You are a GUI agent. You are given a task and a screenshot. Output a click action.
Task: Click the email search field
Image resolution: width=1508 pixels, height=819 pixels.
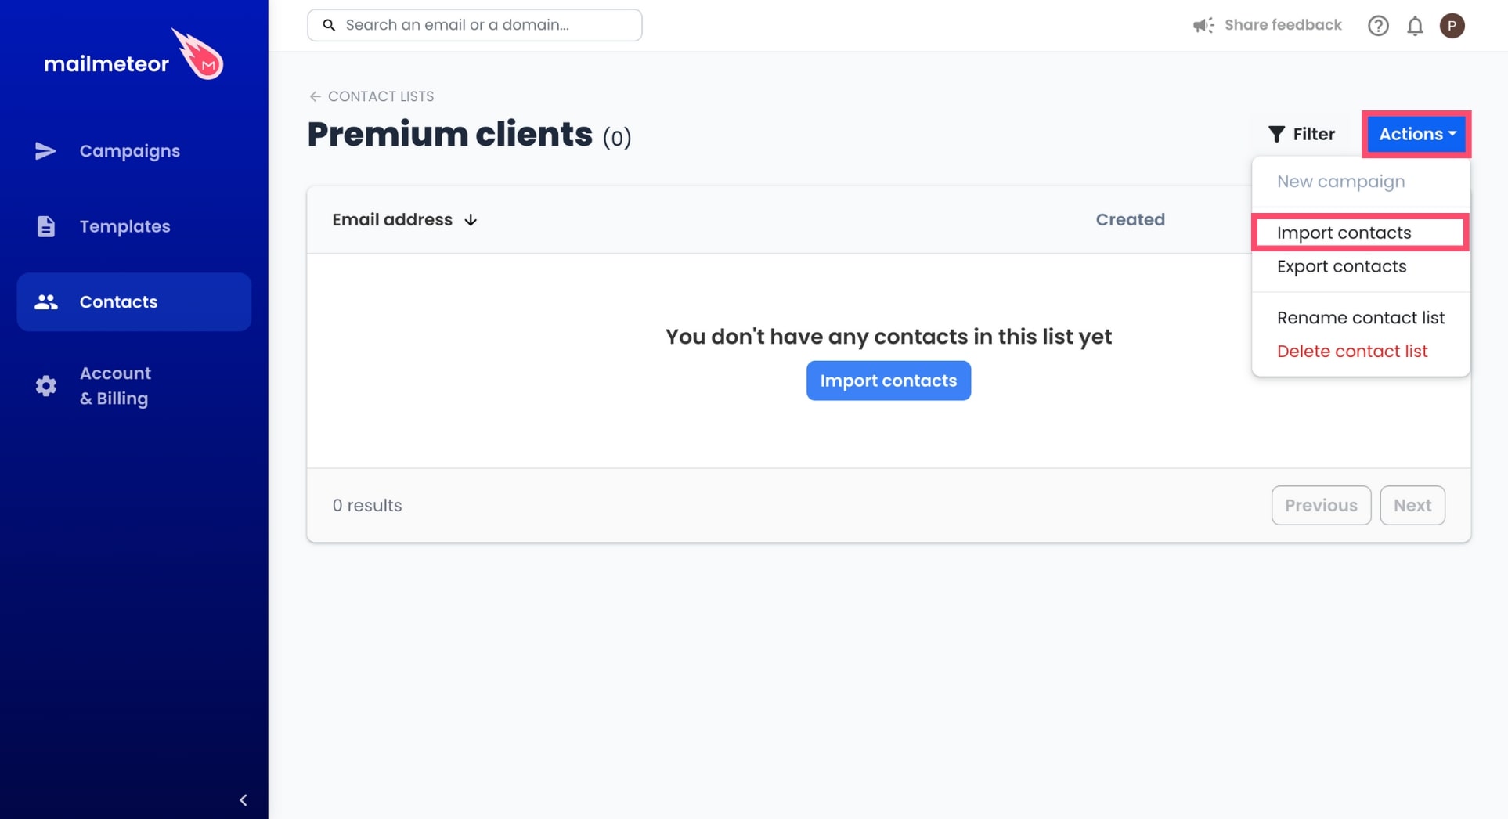coord(474,24)
